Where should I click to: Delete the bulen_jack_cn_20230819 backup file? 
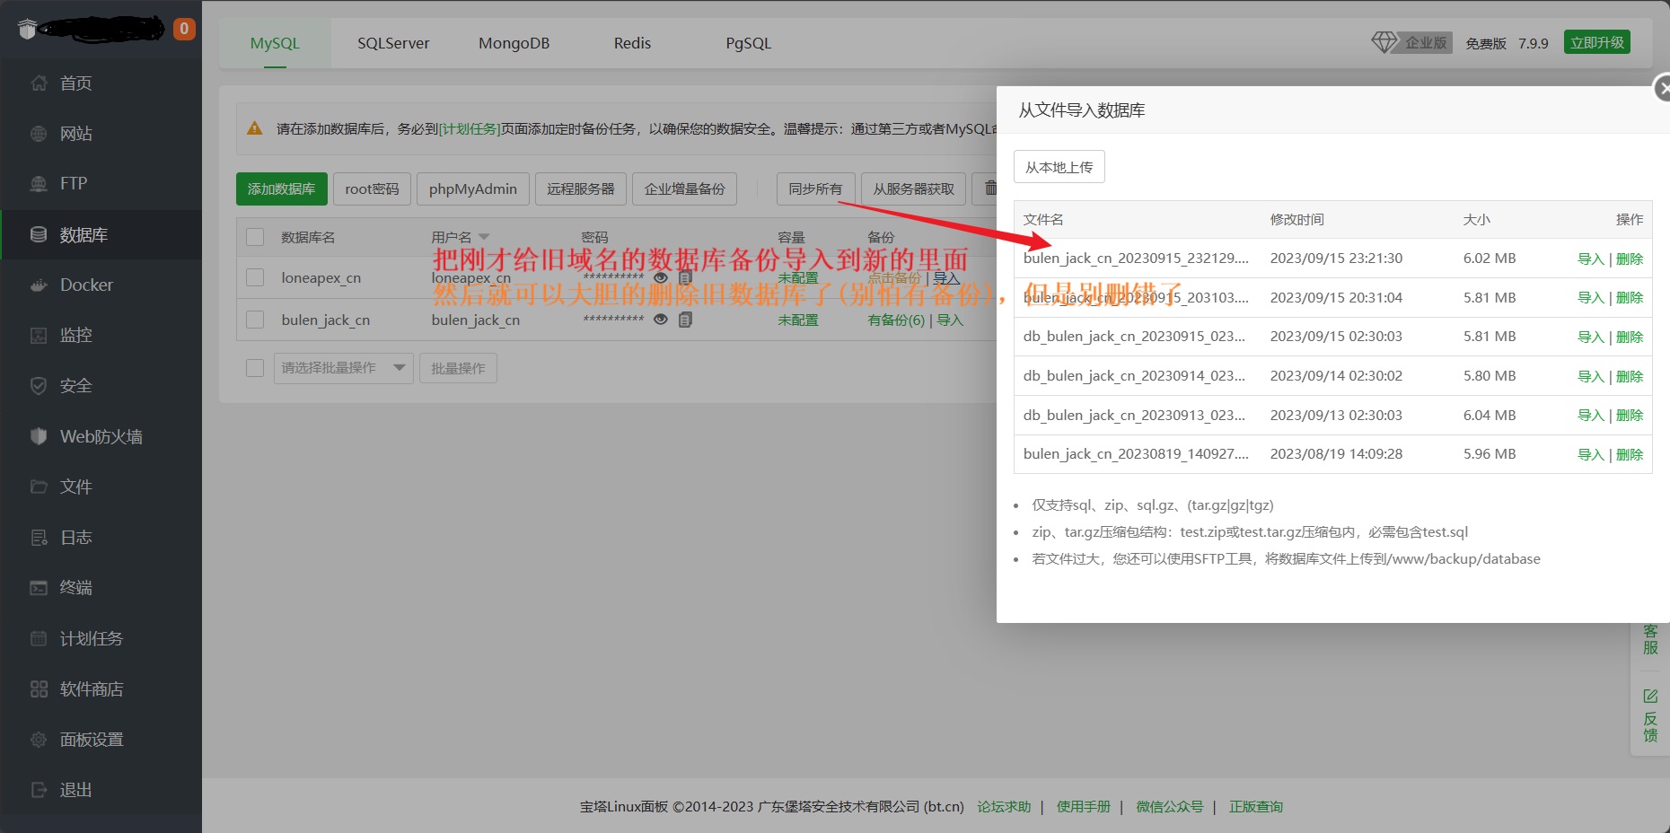pyautogui.click(x=1630, y=454)
